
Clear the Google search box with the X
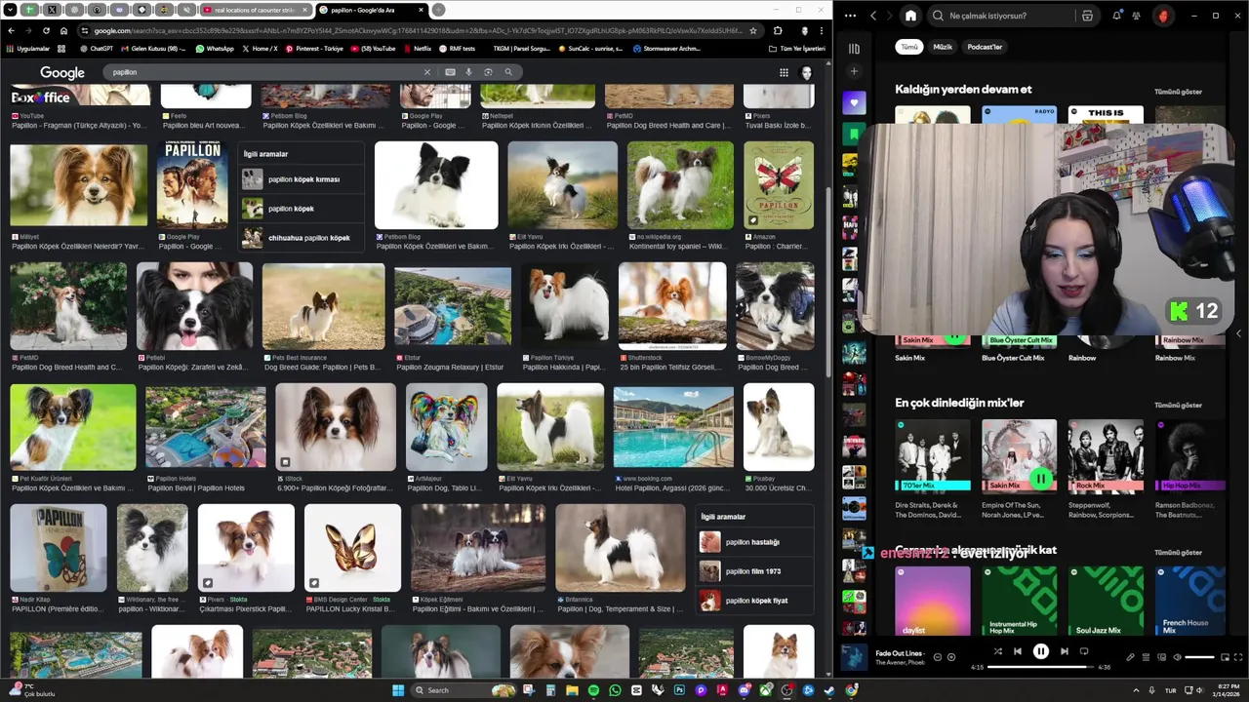pyautogui.click(x=426, y=72)
